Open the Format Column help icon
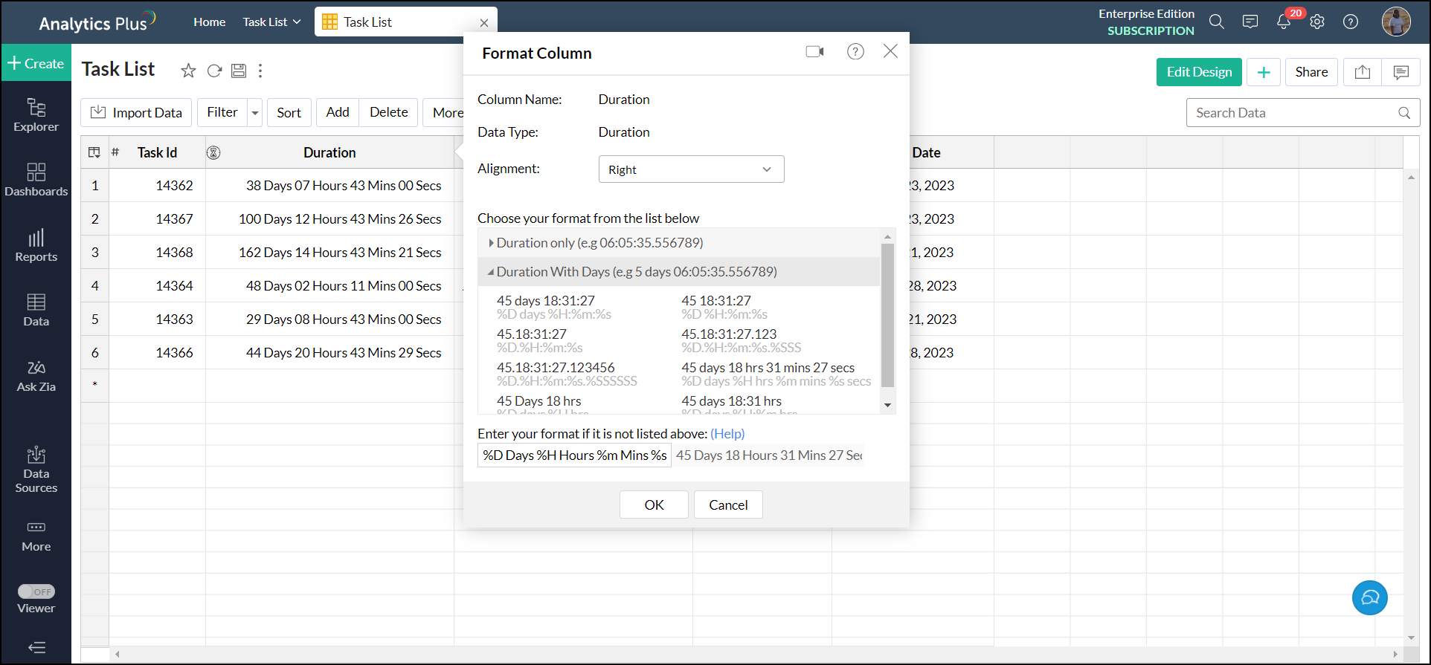Image resolution: width=1431 pixels, height=665 pixels. point(855,51)
